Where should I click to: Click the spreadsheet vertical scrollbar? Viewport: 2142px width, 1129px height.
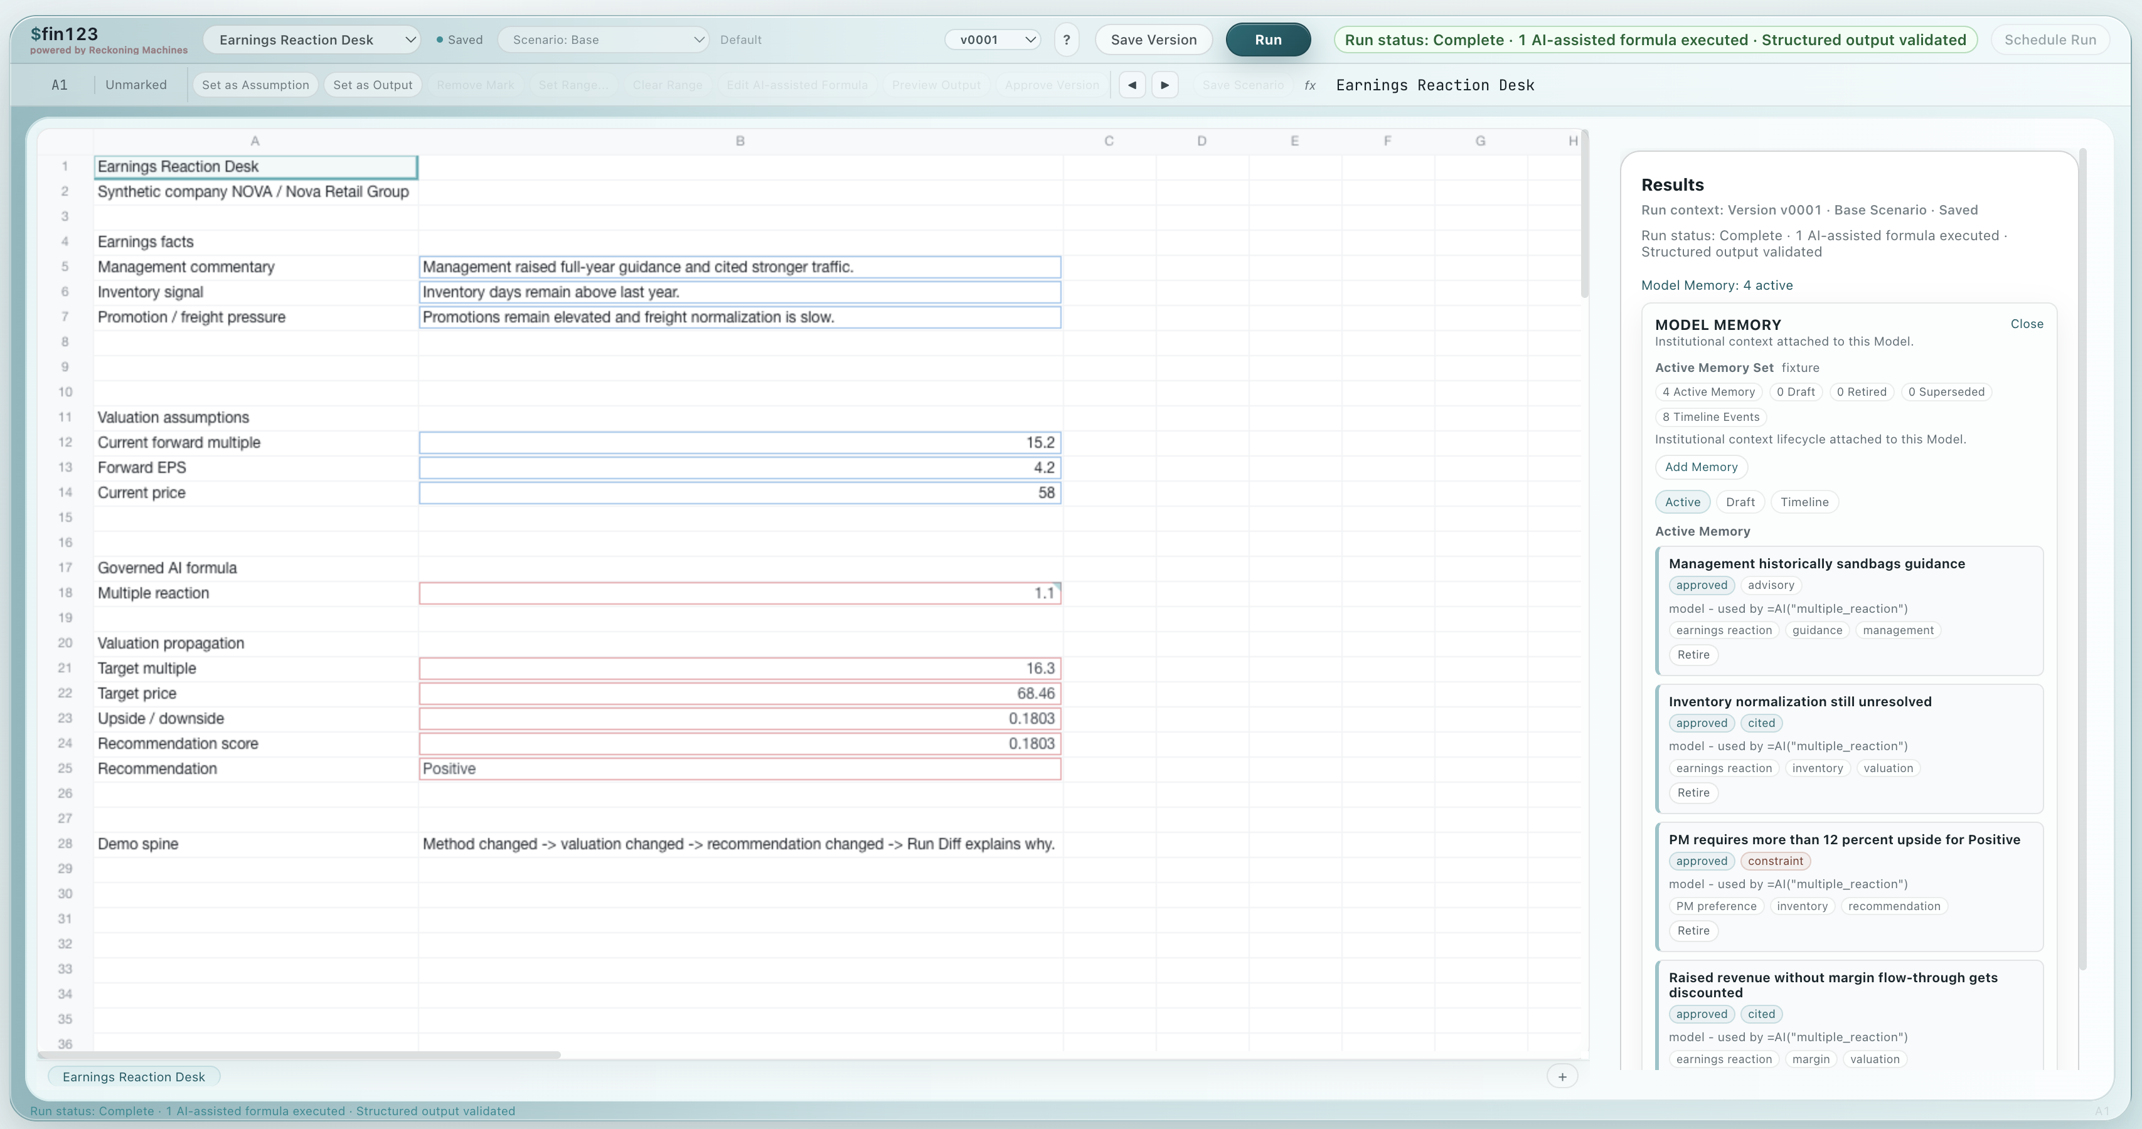point(1584,215)
